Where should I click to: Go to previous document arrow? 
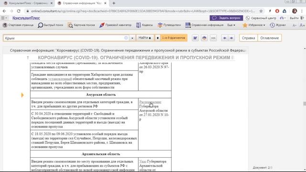click(x=225, y=38)
